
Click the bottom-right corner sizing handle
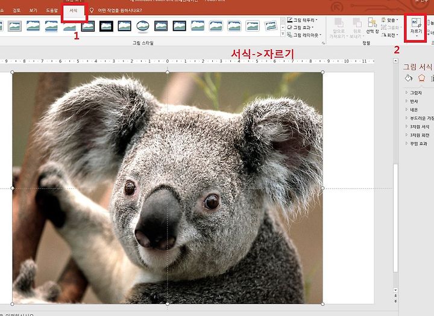click(322, 304)
